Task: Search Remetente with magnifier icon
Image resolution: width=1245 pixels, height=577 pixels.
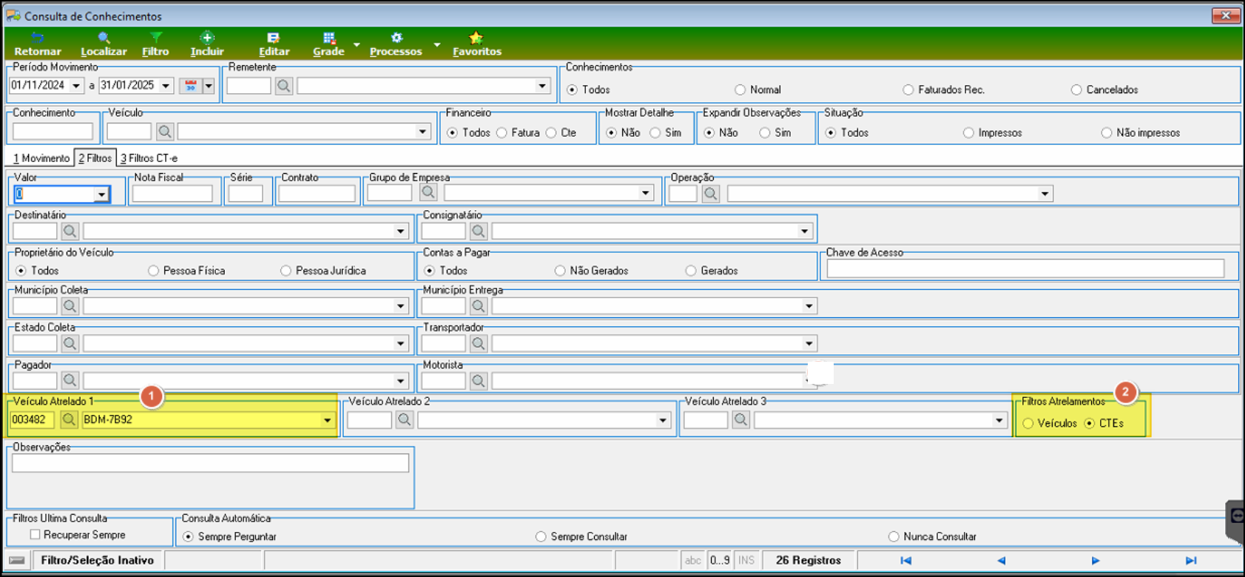Action: [x=283, y=86]
